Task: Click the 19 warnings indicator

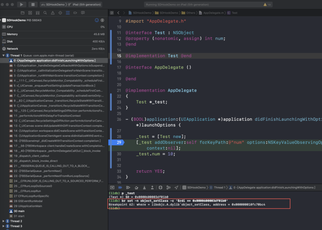Action: click(x=267, y=4)
